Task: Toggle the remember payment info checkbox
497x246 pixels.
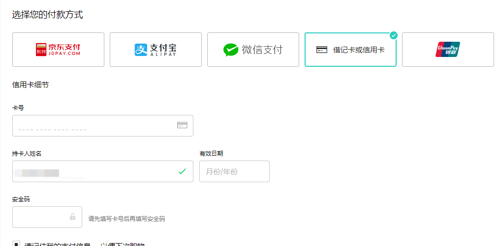Action: coord(16,244)
